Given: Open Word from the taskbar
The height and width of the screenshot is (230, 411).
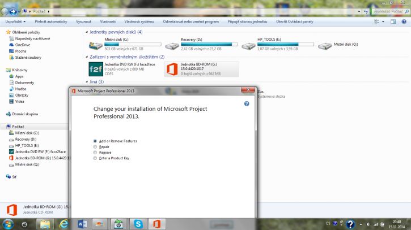Looking at the screenshot, I should click(82, 224).
